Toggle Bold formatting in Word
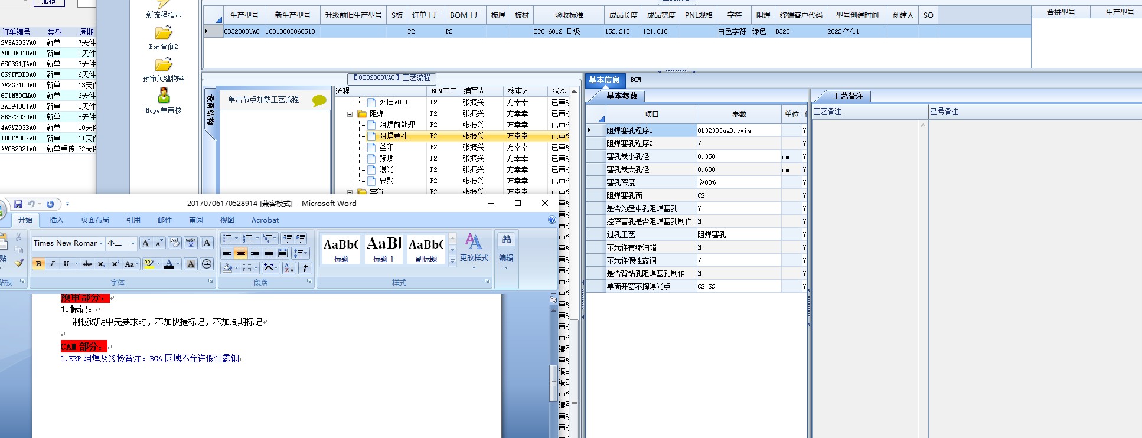Screen dimensions: 1142x438 coord(38,264)
